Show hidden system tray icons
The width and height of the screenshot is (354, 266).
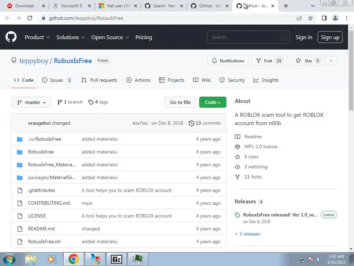294,259
